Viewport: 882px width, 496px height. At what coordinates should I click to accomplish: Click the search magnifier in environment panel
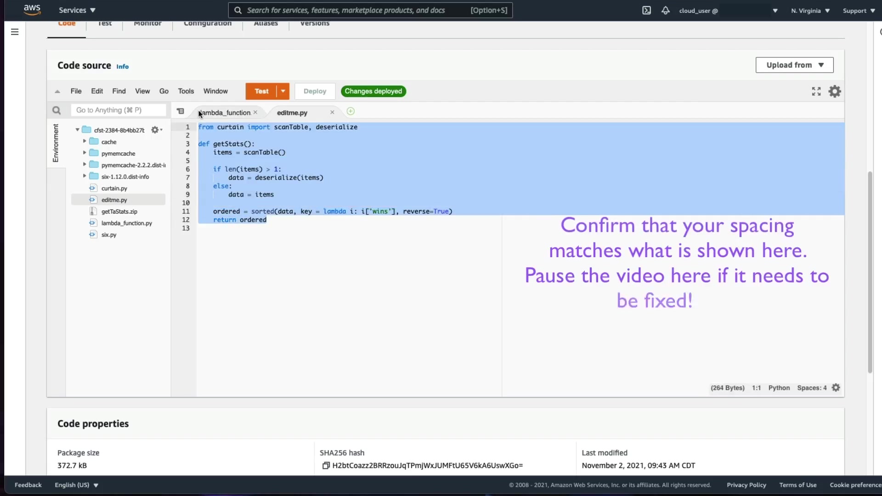point(57,110)
